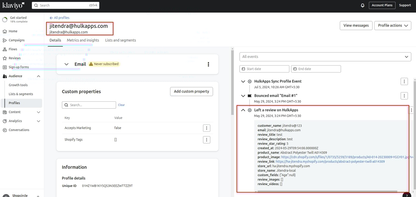Open the All events dropdown

tap(325, 57)
